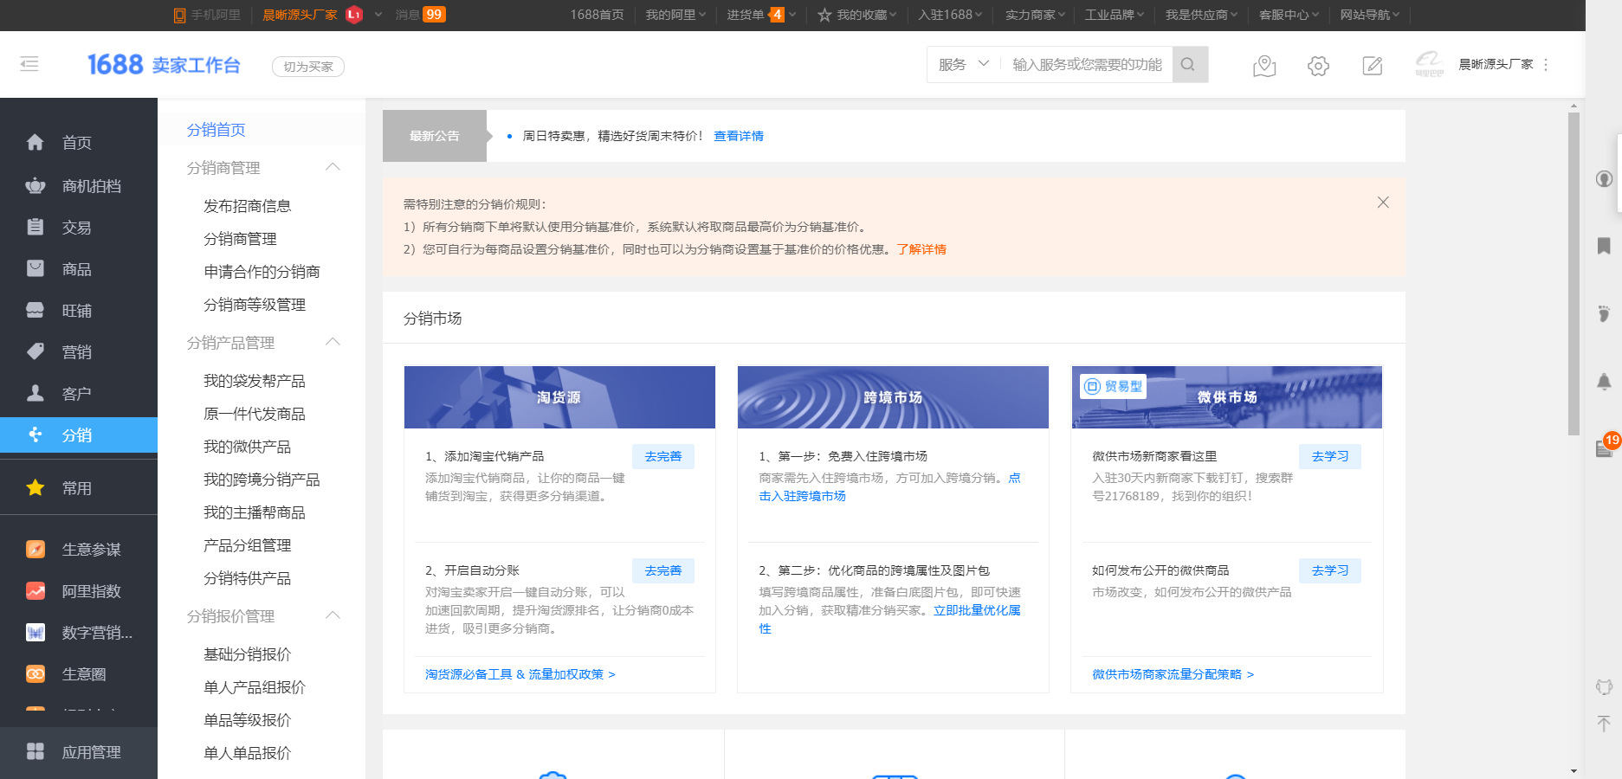
Task: Open 我的收藏 star in top bar
Action: coord(824,15)
